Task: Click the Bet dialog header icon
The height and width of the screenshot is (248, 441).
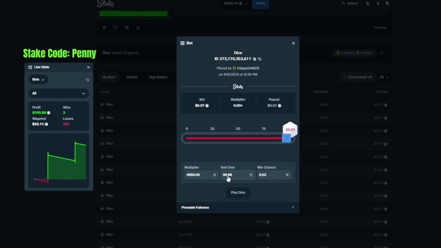Action: (182, 43)
